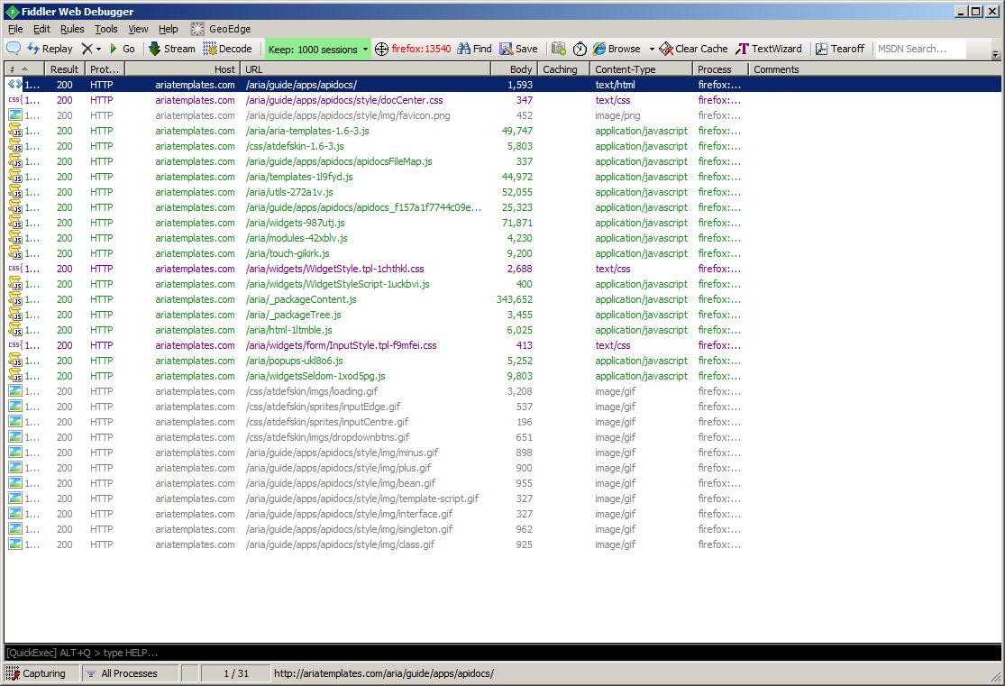This screenshot has height=686, width=1005.
Task: Sort by the Process column header
Action: tap(720, 69)
